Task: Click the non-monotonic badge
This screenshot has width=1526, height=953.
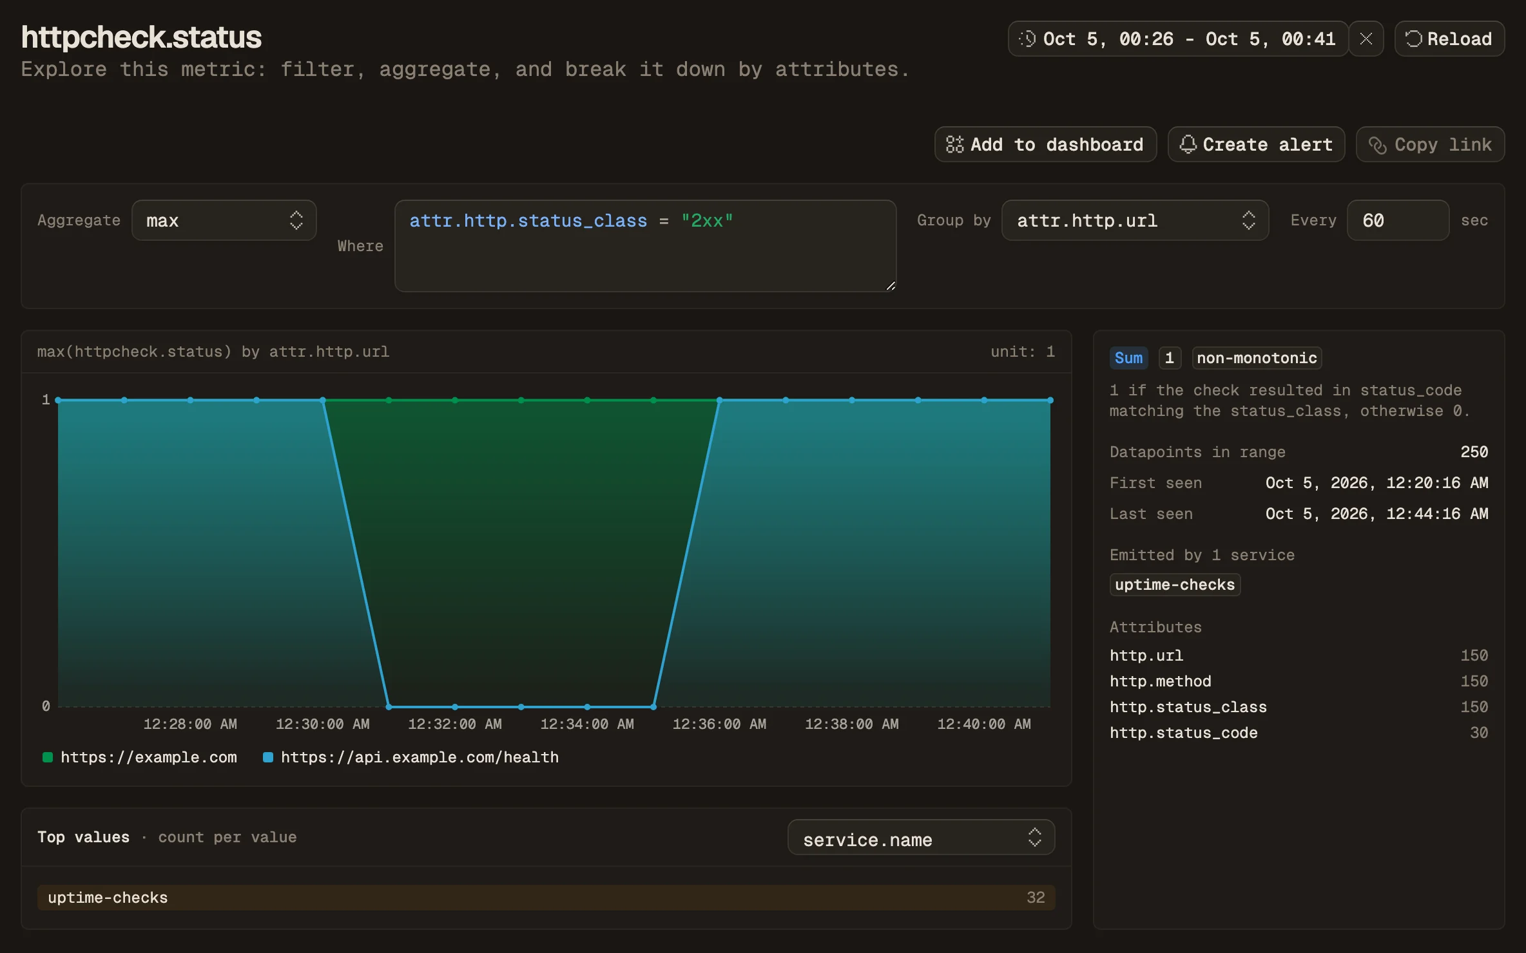Action: coord(1257,358)
